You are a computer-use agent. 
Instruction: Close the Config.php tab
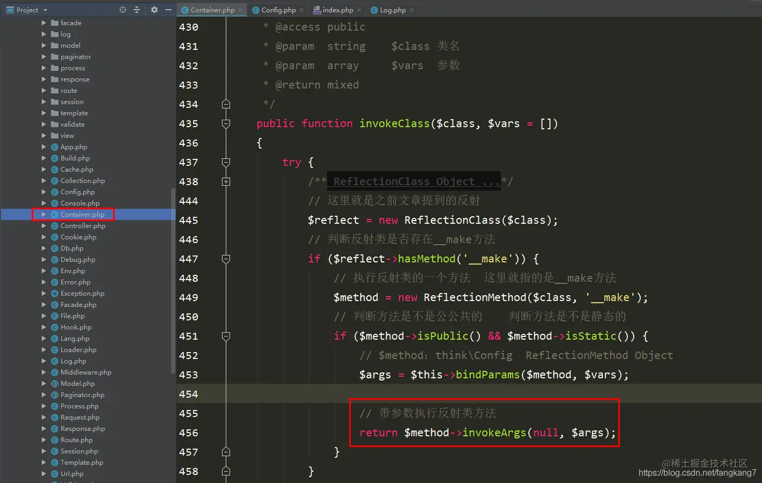pos(301,10)
